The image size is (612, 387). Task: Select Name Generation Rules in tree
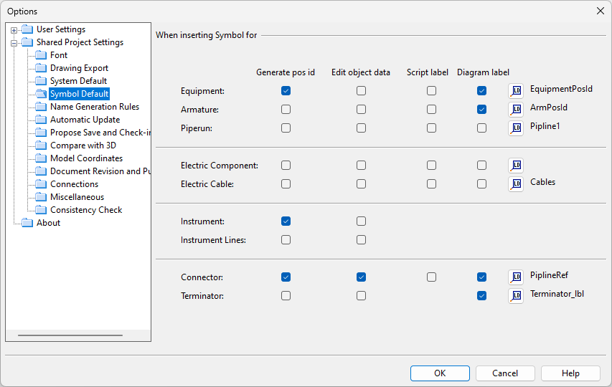94,107
